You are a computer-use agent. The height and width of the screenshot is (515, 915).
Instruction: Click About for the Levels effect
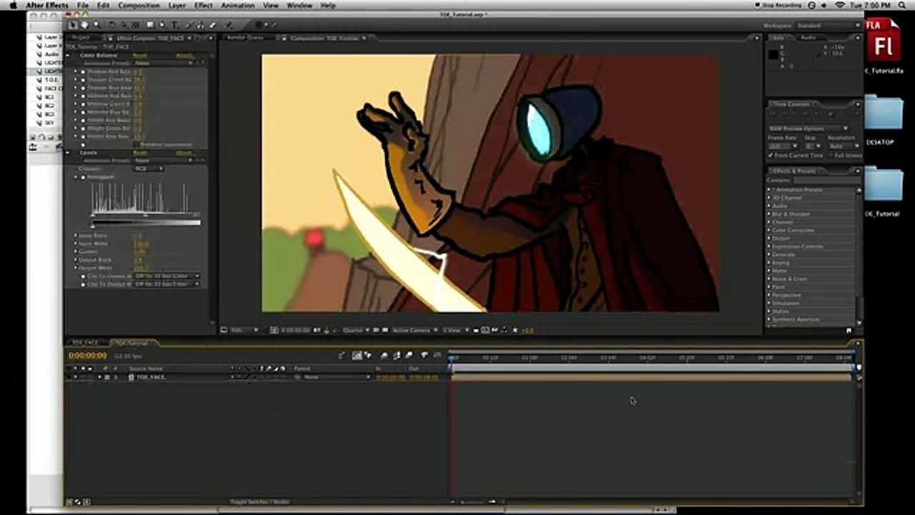tap(184, 152)
